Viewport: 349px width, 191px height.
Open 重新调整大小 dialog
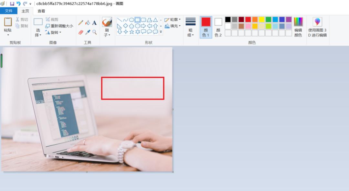59,26
